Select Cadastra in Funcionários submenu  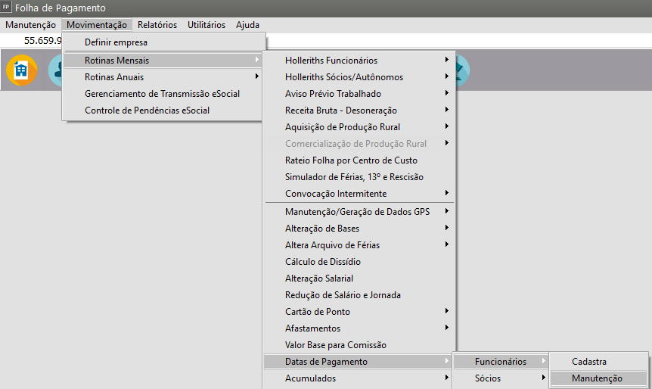[589, 362]
